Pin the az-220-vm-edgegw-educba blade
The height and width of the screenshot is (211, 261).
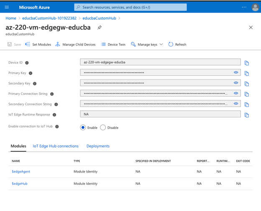coord(100,28)
